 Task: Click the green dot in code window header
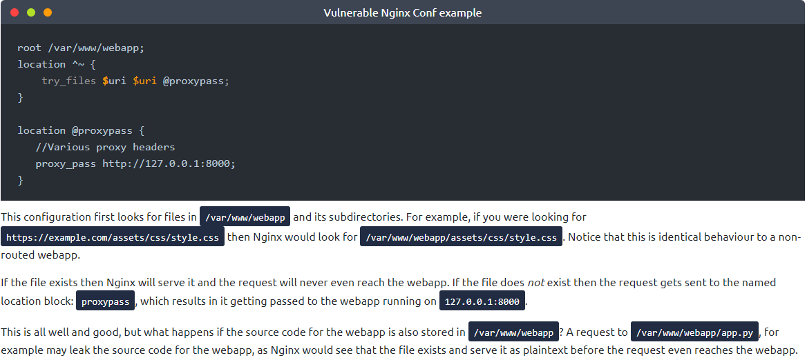click(31, 12)
